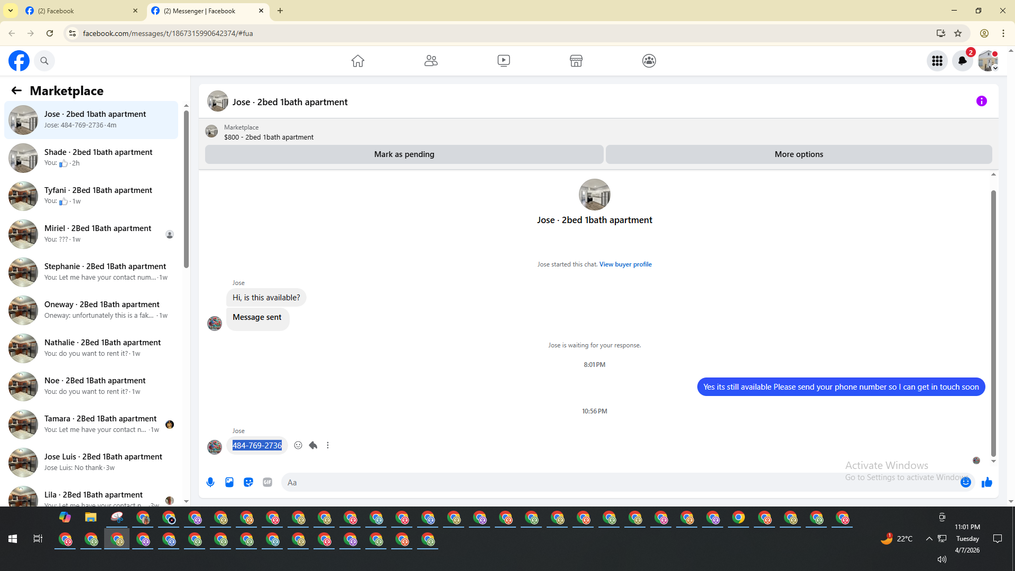
Task: Open a new browser tab
Action: click(x=280, y=11)
